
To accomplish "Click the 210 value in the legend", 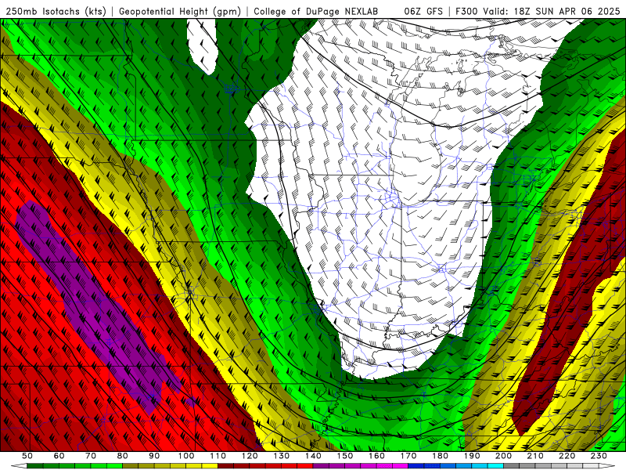I will [x=535, y=456].
